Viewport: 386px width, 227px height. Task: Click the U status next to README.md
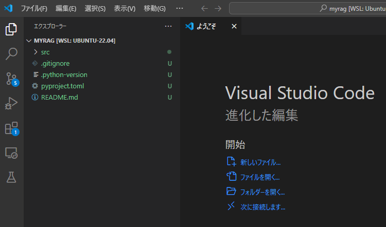click(x=170, y=97)
